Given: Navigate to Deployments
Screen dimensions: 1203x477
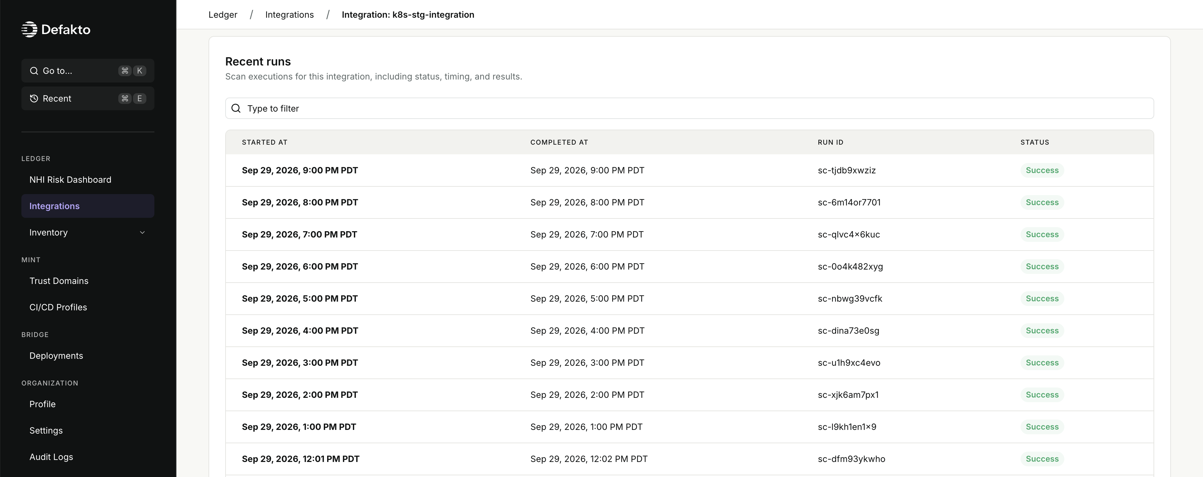Looking at the screenshot, I should click(x=88, y=356).
